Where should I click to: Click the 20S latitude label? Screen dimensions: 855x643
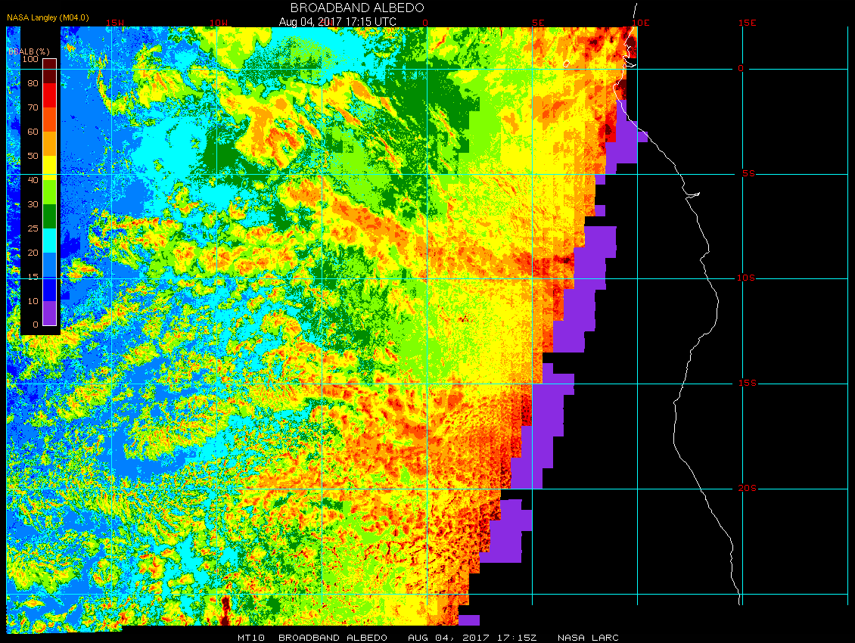pos(747,488)
